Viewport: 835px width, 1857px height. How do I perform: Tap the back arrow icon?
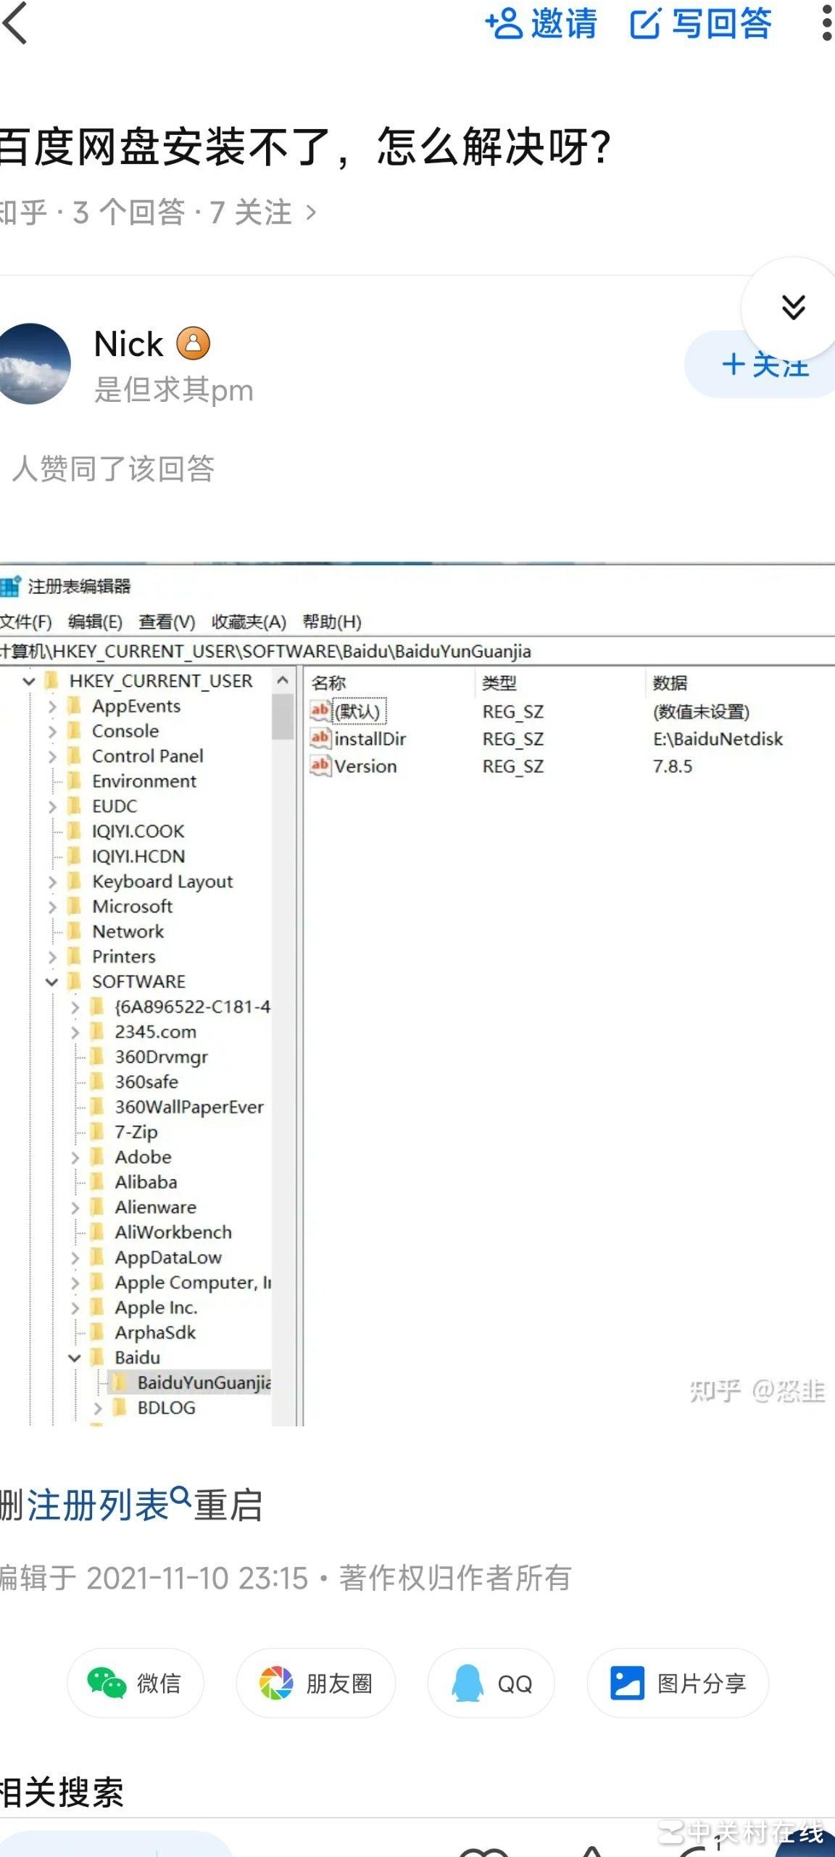tap(14, 23)
